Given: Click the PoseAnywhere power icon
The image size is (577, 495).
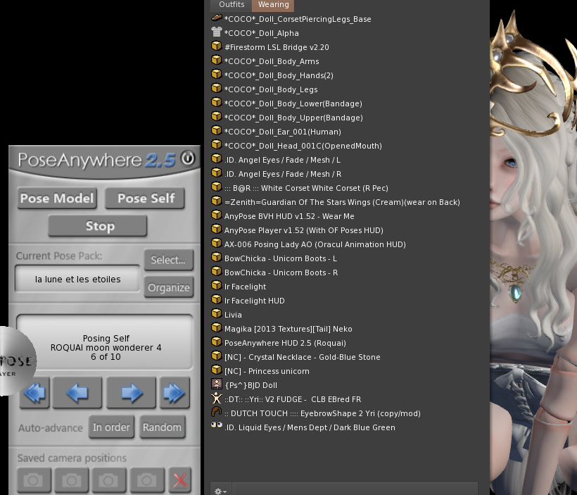Looking at the screenshot, I should (188, 158).
